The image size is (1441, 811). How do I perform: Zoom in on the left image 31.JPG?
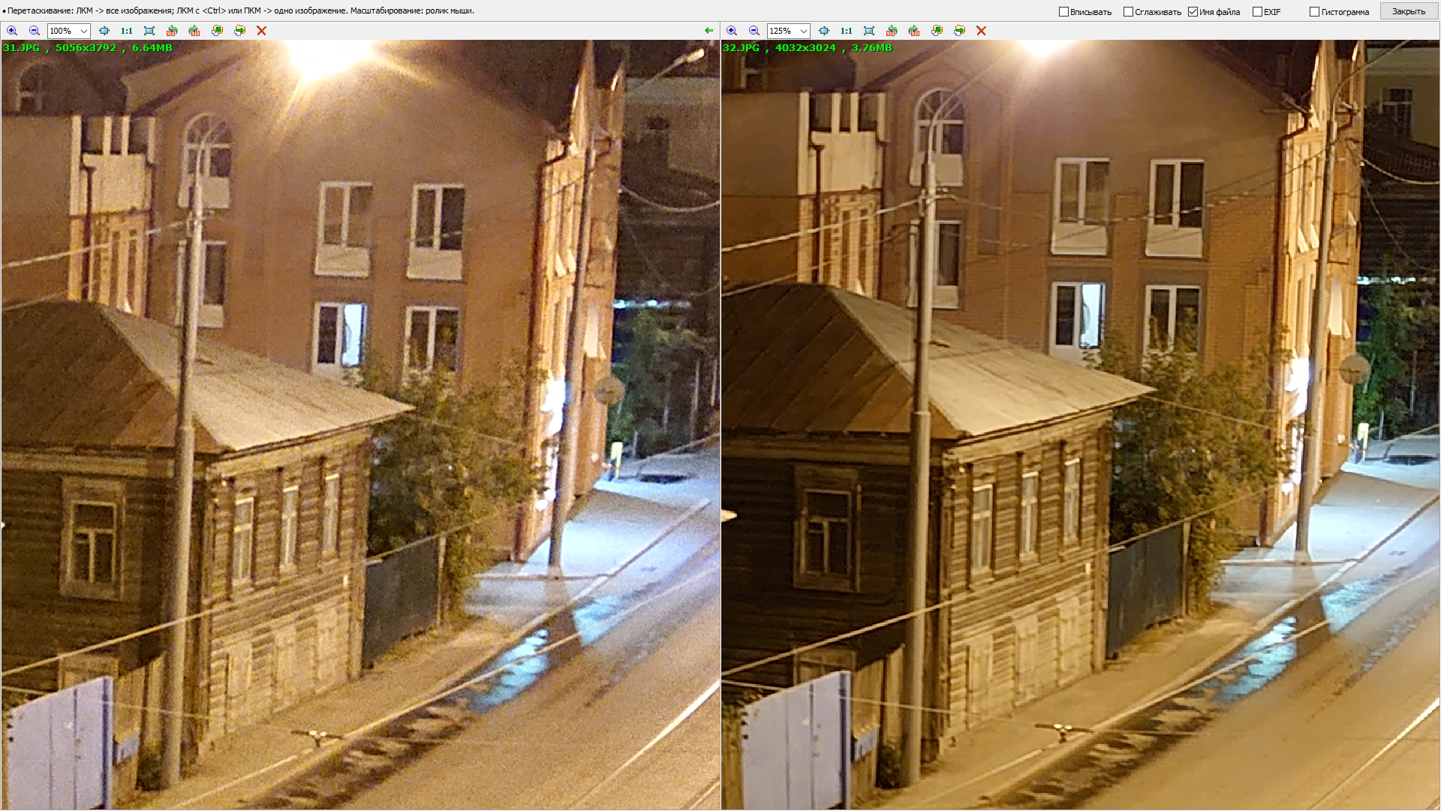[12, 31]
